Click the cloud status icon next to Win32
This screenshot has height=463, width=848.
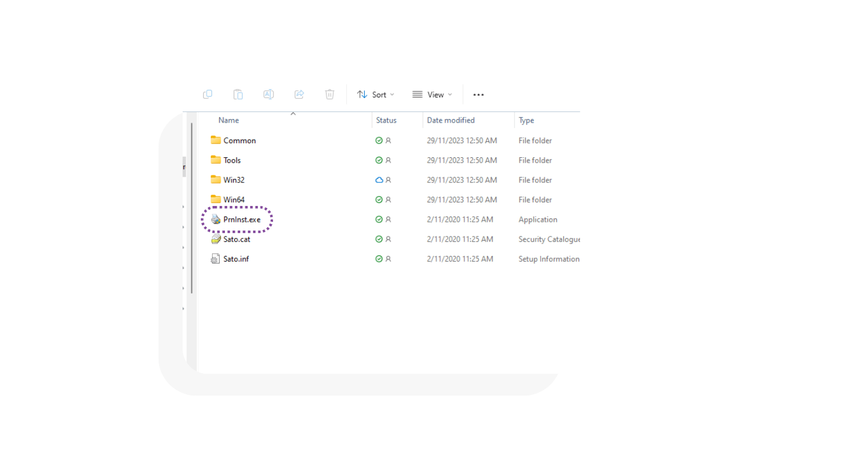coord(378,180)
